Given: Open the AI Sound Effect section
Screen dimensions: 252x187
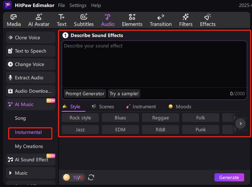Looking at the screenshot, I should [x=31, y=160].
